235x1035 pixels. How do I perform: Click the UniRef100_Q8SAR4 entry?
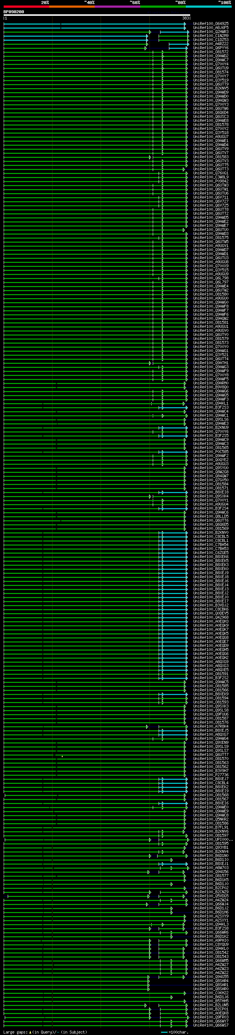[211, 981]
